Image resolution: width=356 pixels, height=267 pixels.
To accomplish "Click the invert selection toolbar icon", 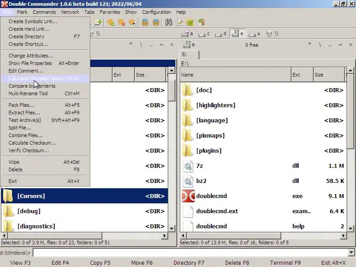I will coord(132,22).
